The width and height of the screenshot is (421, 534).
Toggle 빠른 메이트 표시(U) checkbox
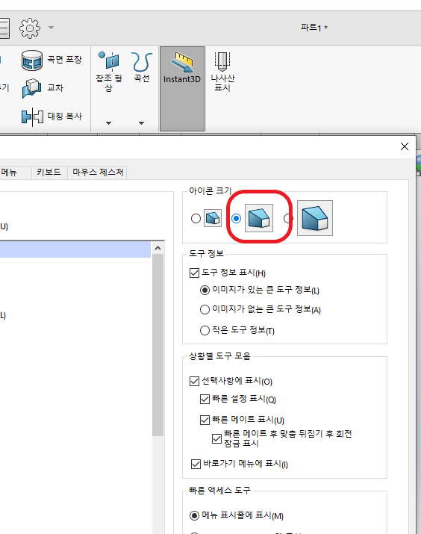coord(205,420)
